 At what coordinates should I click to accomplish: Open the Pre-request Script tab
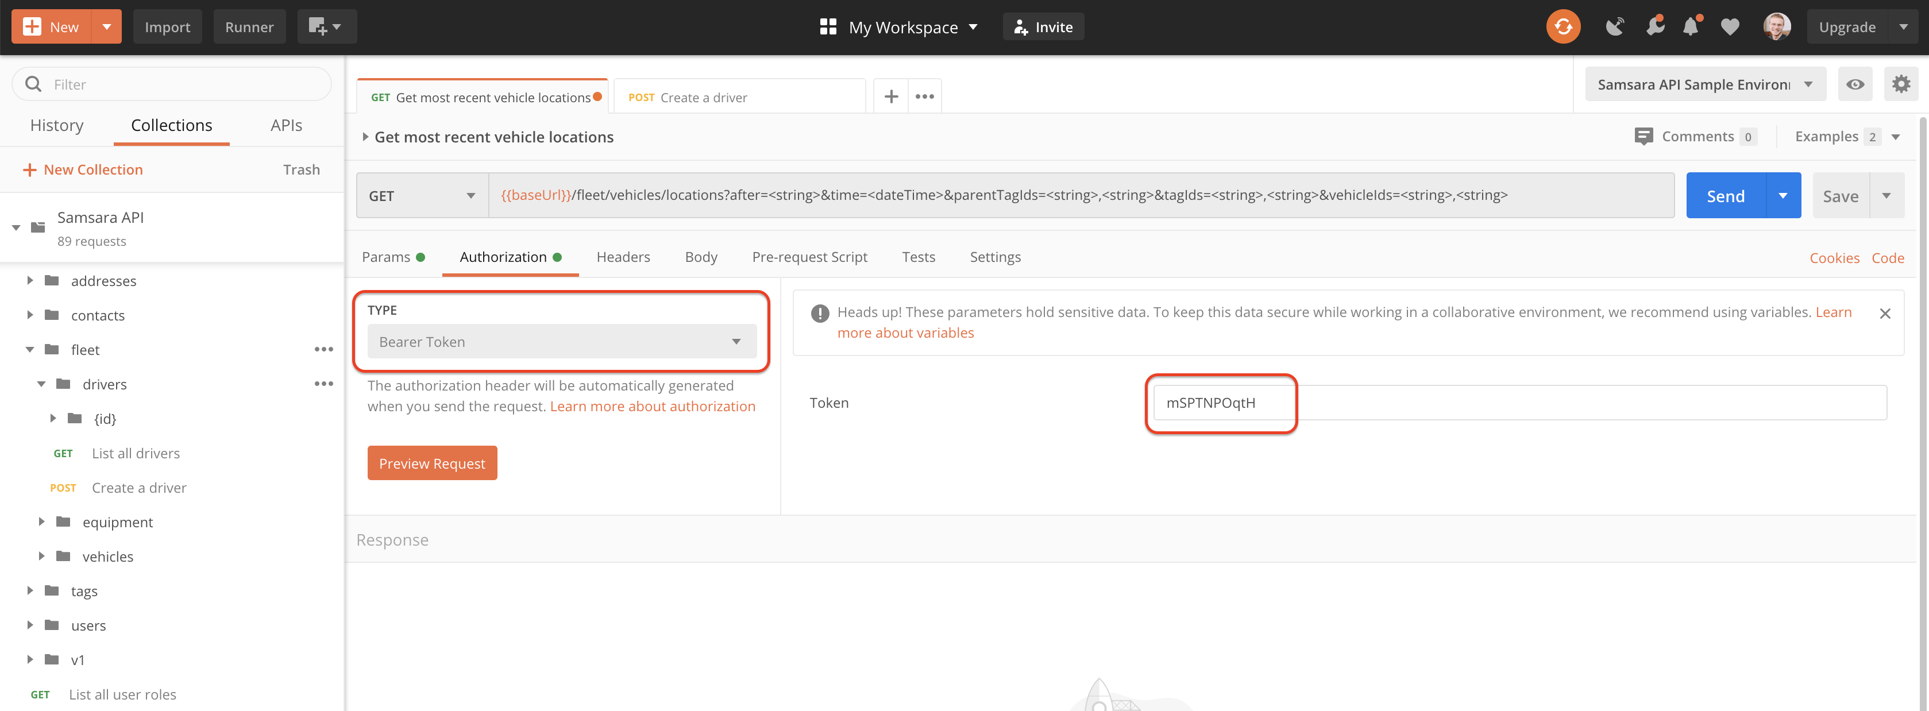[x=809, y=257]
